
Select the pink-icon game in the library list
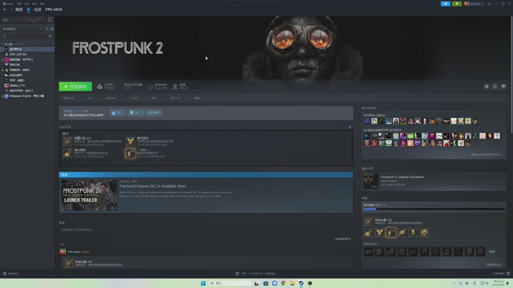coord(21,60)
